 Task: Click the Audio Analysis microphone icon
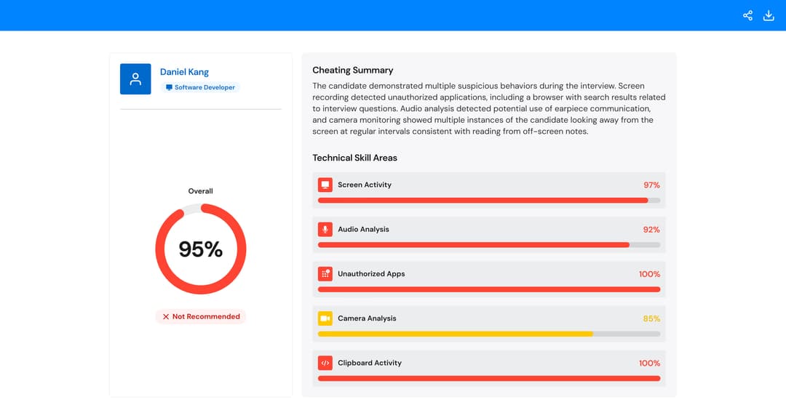click(x=325, y=229)
